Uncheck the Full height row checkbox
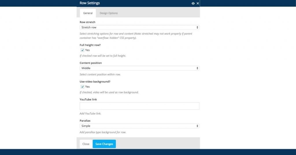 click(82, 50)
